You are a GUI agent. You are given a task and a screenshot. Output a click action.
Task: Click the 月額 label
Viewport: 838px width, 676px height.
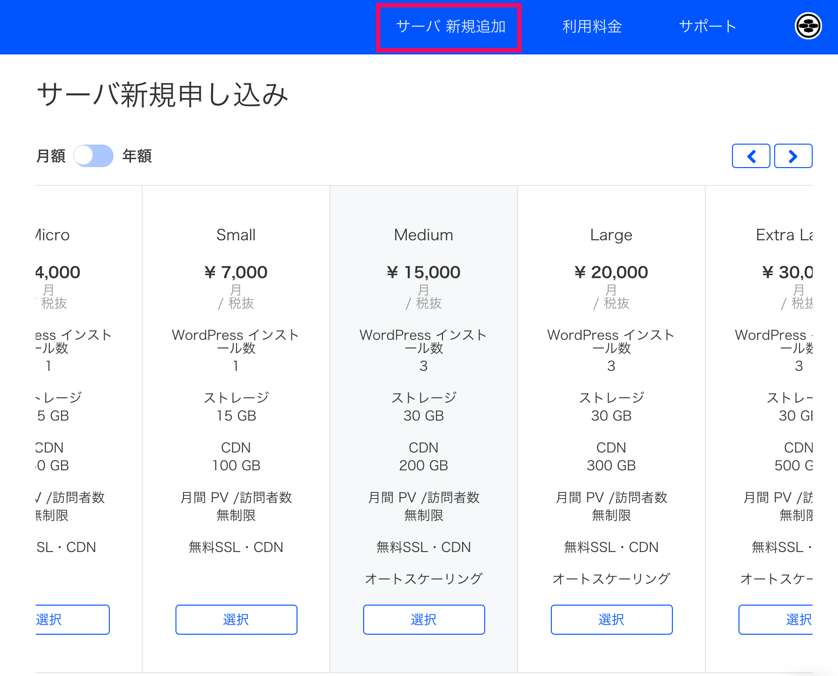[51, 156]
